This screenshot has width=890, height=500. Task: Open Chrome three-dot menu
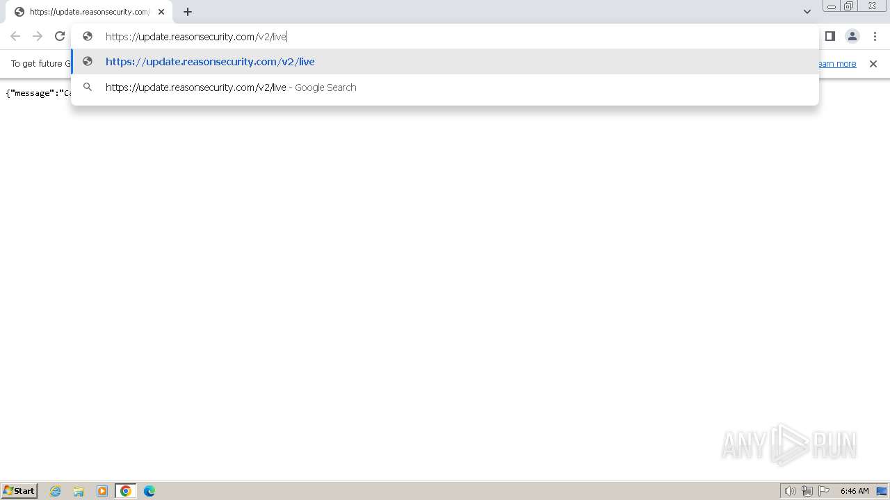tap(875, 36)
